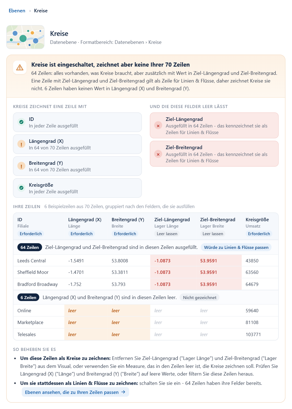Click the orange warning triangle icon

[x=20, y=67]
